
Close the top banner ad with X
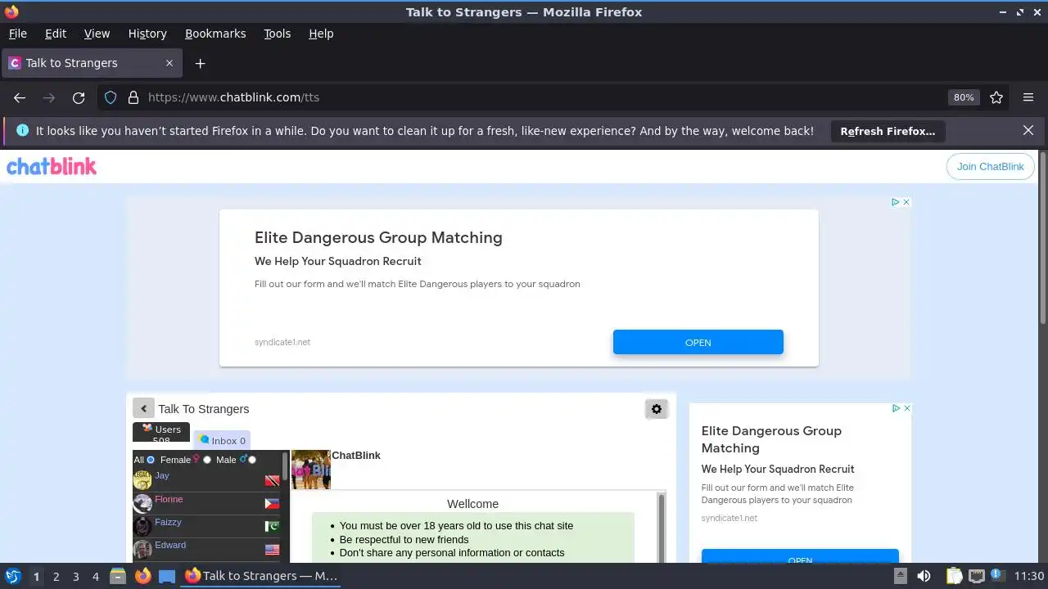906,202
